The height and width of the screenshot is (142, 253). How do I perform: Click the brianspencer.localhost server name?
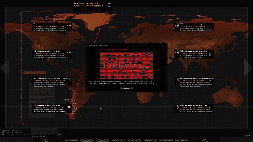87,3
